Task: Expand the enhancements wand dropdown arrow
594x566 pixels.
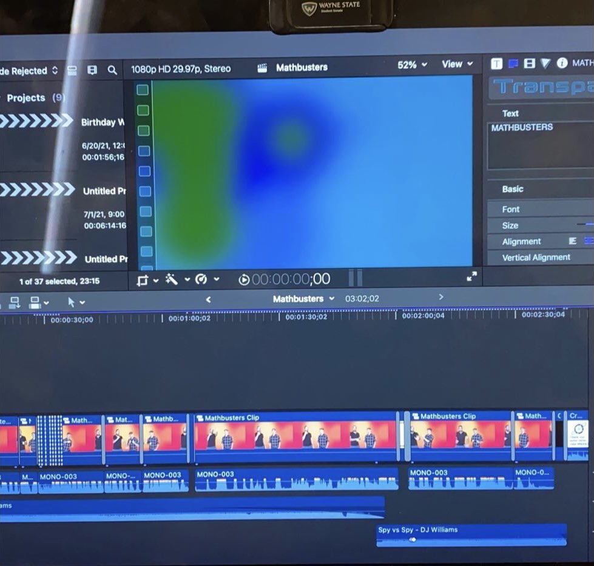Action: tap(187, 279)
